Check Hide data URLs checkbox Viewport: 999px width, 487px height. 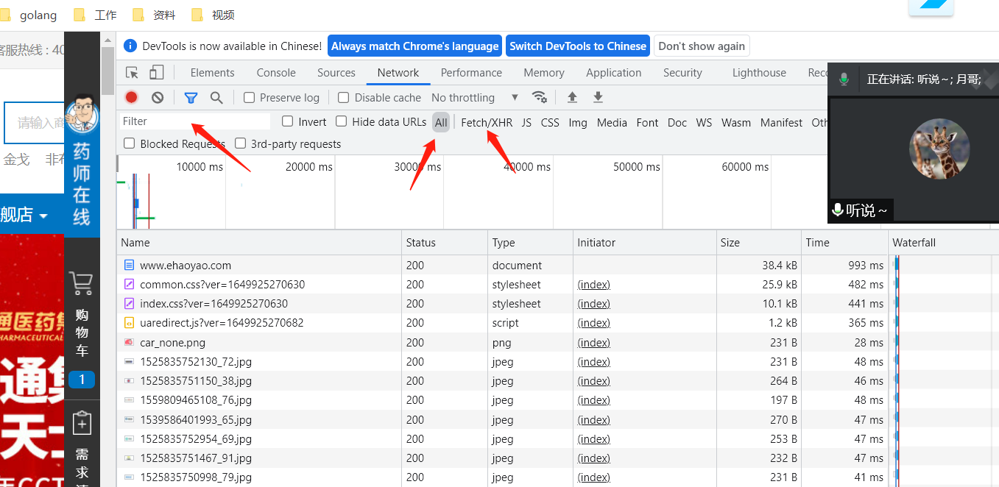342,121
